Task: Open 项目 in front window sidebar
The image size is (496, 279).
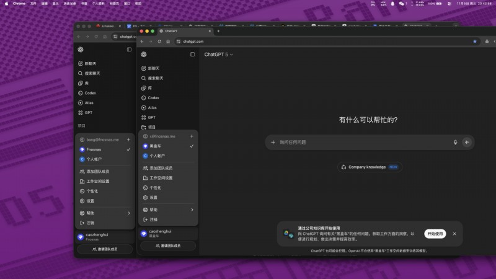Action: tap(168, 127)
